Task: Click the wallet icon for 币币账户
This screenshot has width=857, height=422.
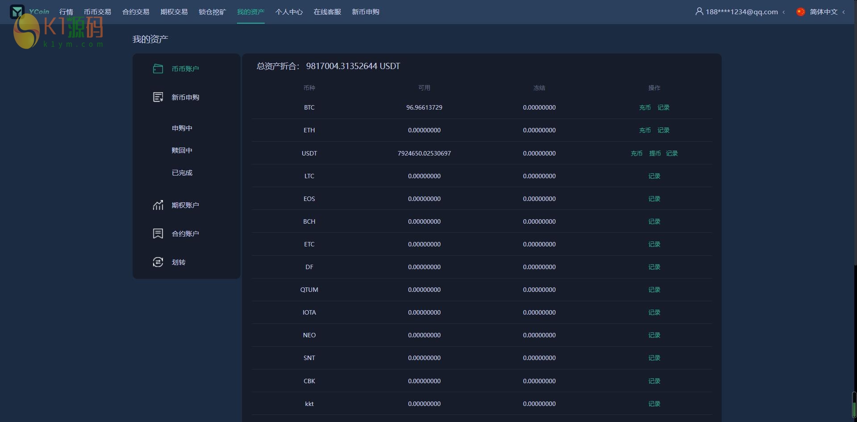Action: [x=158, y=69]
